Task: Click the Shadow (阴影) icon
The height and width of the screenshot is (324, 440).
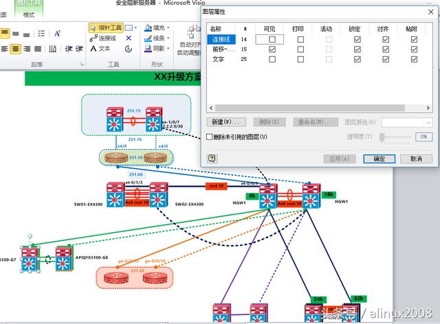Action: click(148, 49)
